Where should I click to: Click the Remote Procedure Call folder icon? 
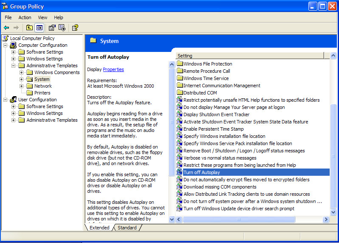point(180,71)
